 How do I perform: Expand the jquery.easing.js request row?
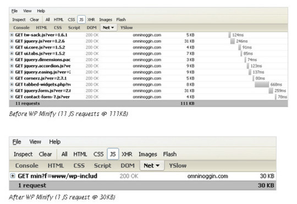point(12,72)
